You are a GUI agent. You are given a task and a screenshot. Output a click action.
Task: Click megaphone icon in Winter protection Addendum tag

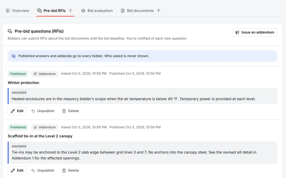35,74
